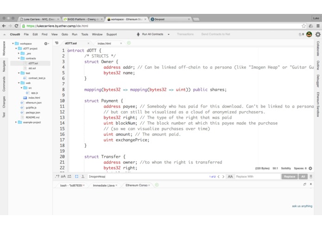Toggle regular expression search option
Screen dimensions: 322x229
(57, 177)
